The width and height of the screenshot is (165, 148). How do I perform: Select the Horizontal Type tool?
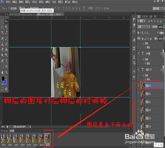coord(6,61)
